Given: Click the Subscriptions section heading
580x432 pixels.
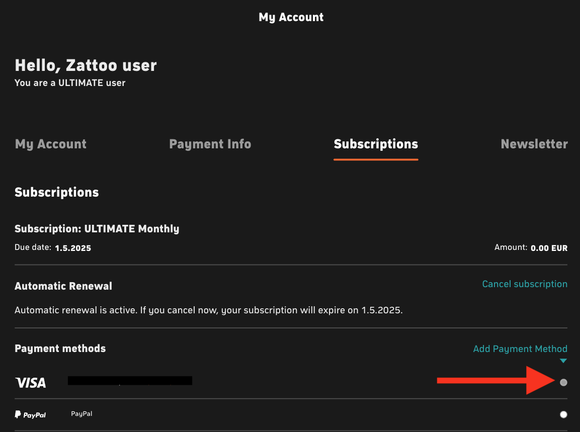Looking at the screenshot, I should point(57,192).
